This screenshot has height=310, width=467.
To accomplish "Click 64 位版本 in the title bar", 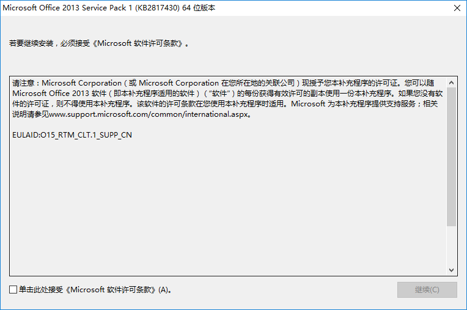I will pyautogui.click(x=199, y=8).
